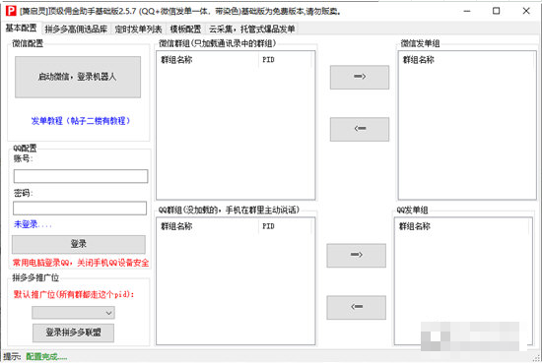Click PID column header in QQ群组 list
The image size is (542, 363).
[285, 226]
